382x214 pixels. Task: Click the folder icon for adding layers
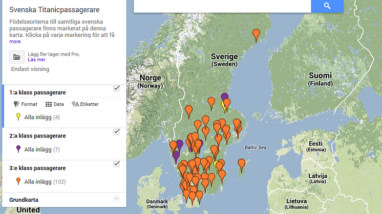point(17,57)
